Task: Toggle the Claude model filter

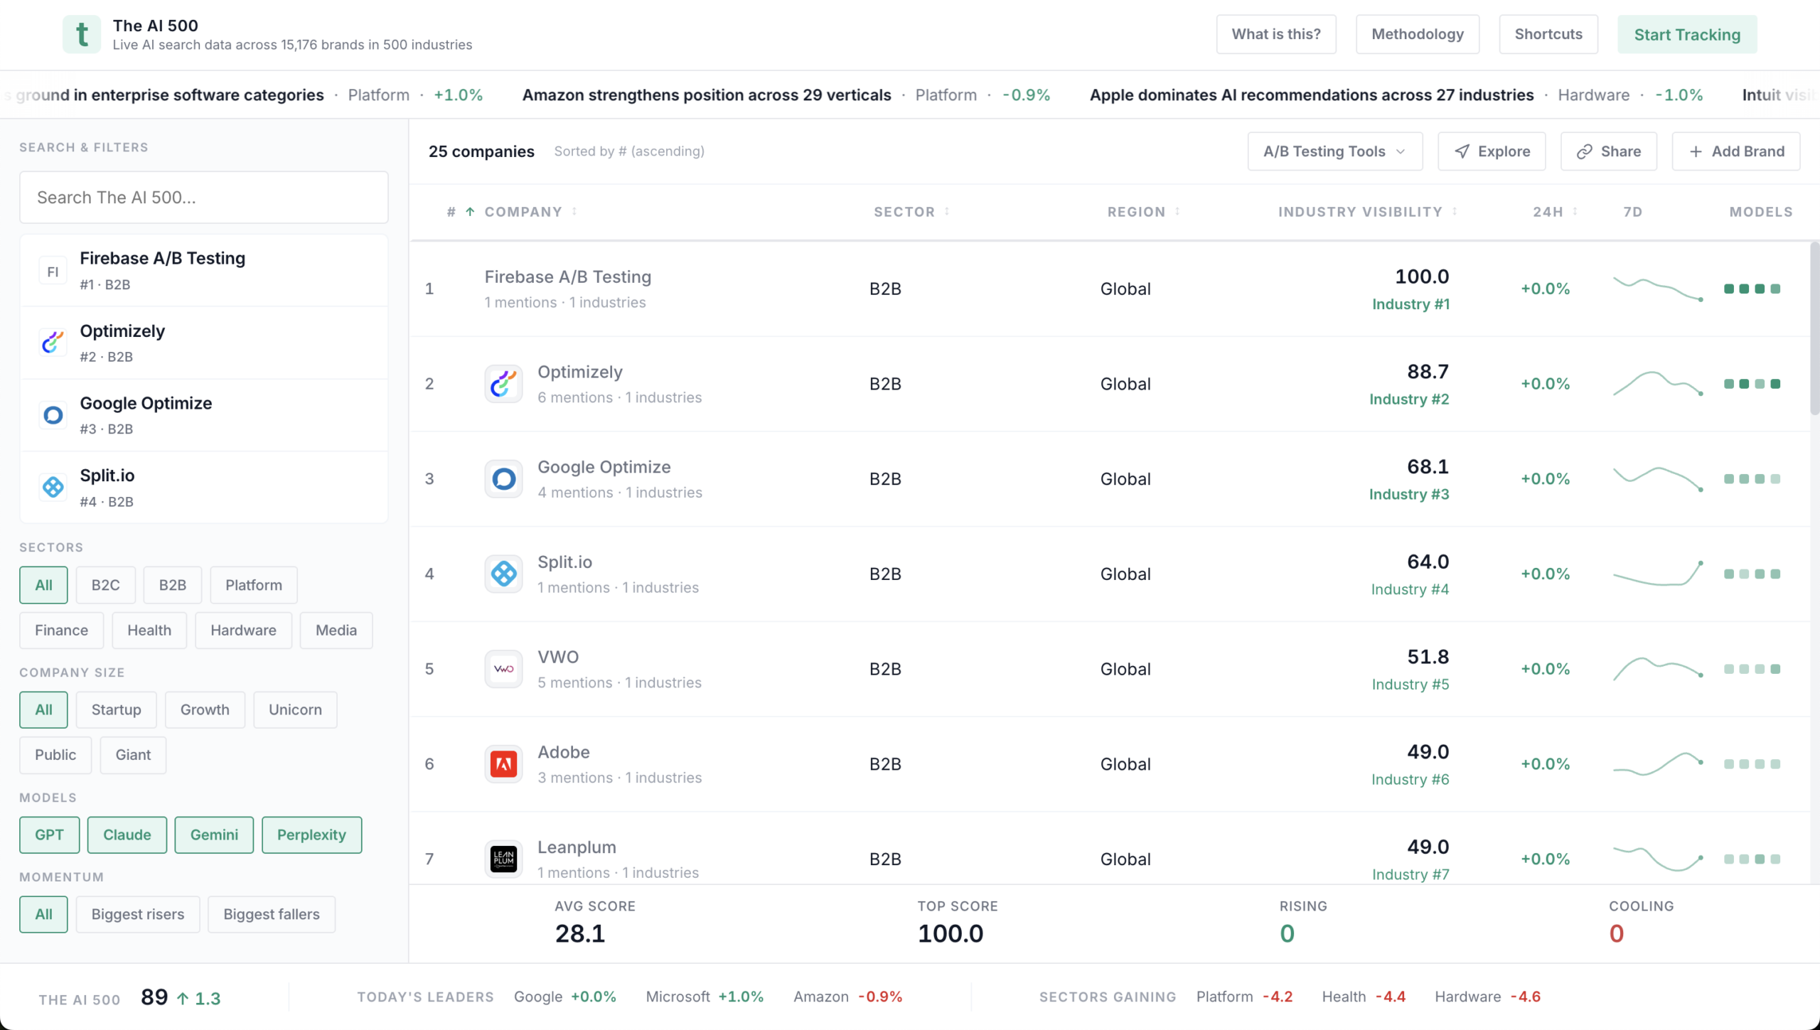Action: (x=127, y=835)
